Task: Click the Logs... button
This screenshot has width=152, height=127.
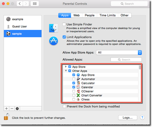Action: (x=128, y=118)
